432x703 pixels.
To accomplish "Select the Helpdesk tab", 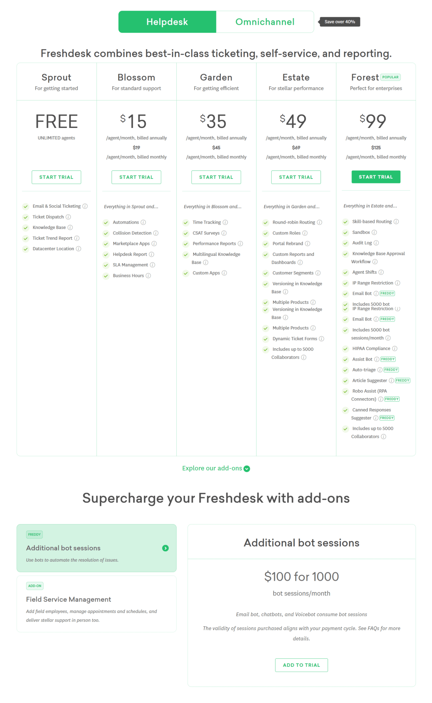I will 167,22.
